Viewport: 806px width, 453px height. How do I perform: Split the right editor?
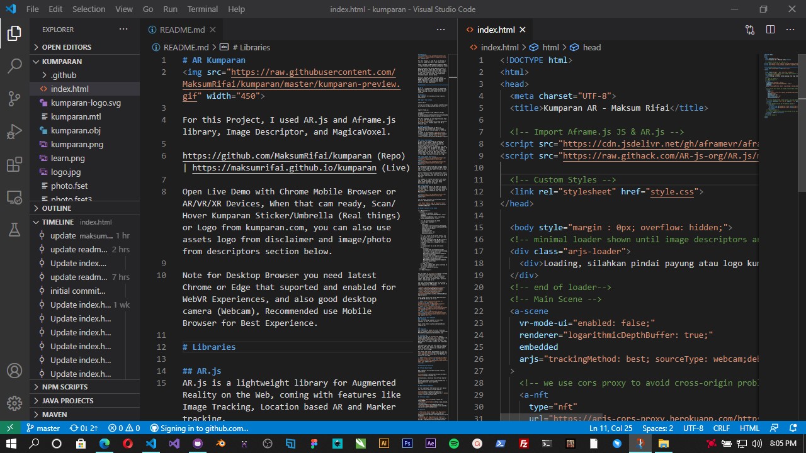pyautogui.click(x=770, y=30)
